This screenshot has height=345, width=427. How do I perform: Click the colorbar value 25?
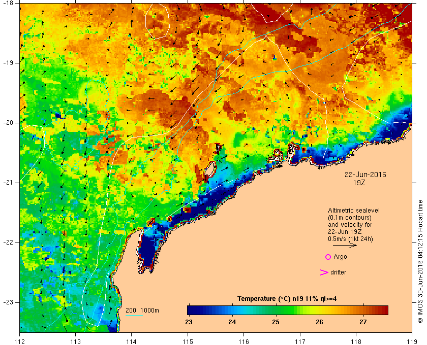coord(276,322)
